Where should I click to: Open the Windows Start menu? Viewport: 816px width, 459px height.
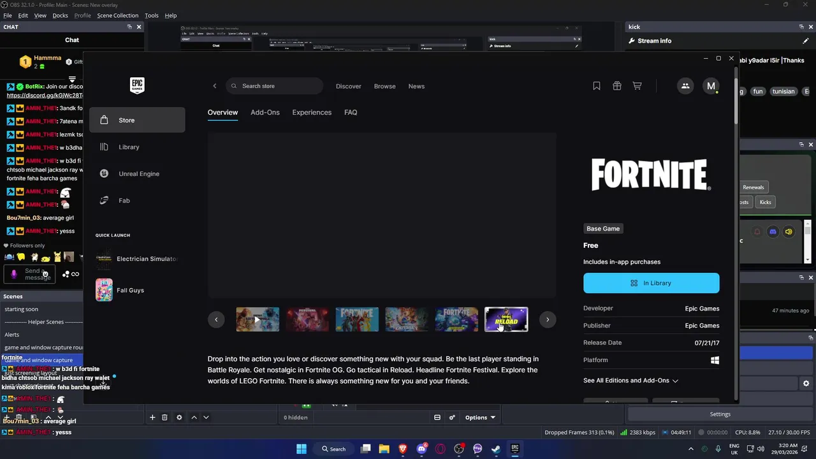point(301,449)
